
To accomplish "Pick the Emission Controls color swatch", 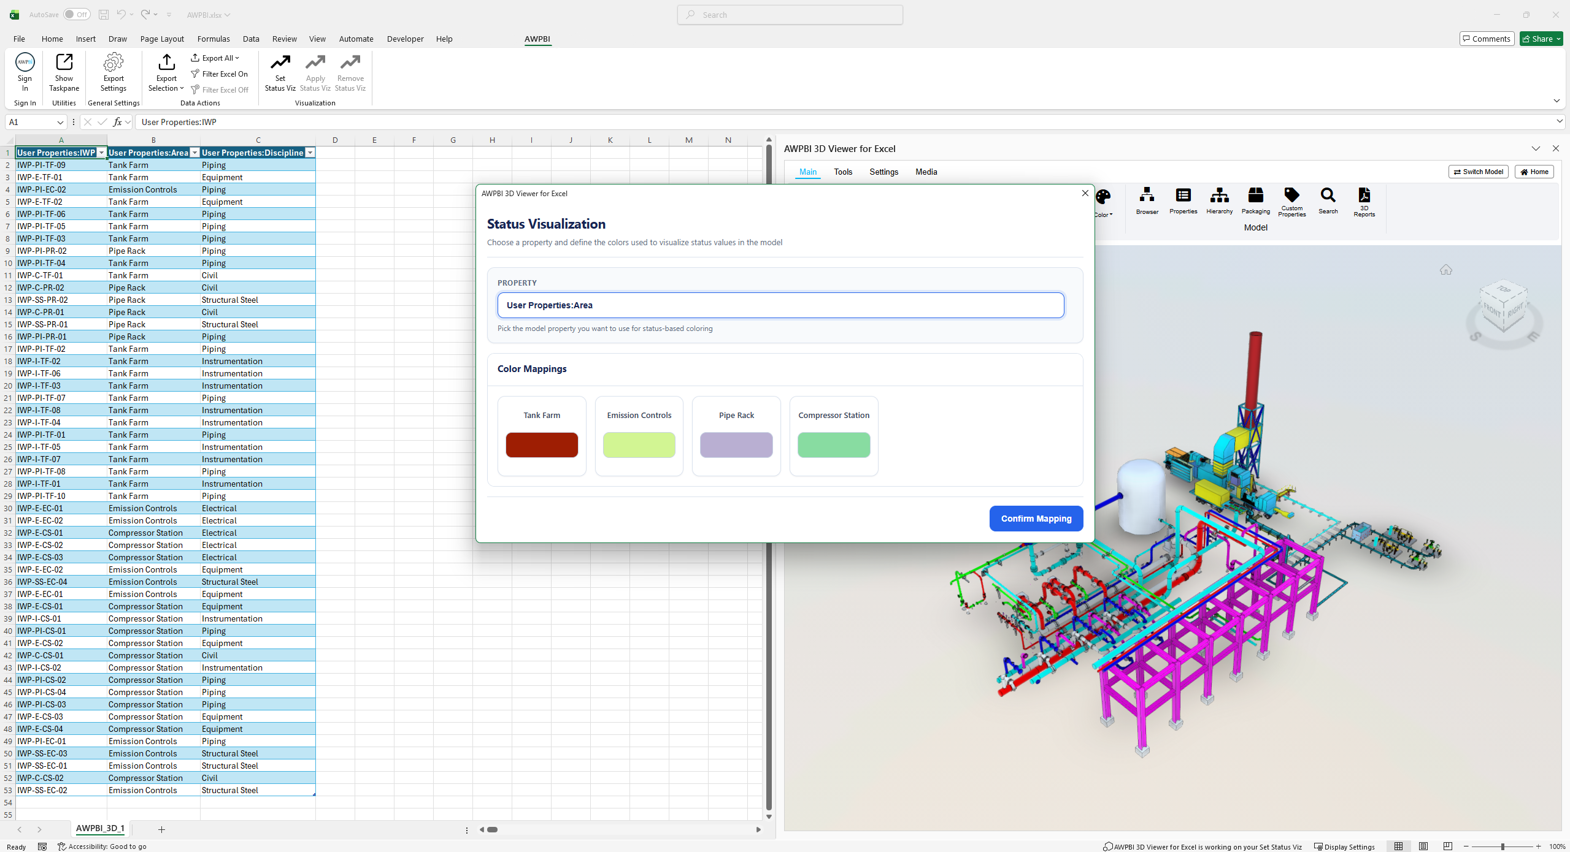I will click(639, 445).
